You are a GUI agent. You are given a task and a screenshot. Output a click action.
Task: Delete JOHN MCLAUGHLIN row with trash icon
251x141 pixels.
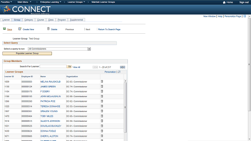pyautogui.click(x=102, y=96)
